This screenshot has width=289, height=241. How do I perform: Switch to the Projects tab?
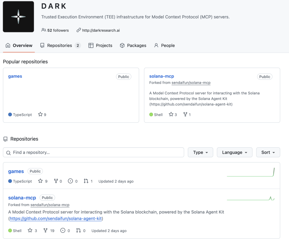(x=100, y=45)
